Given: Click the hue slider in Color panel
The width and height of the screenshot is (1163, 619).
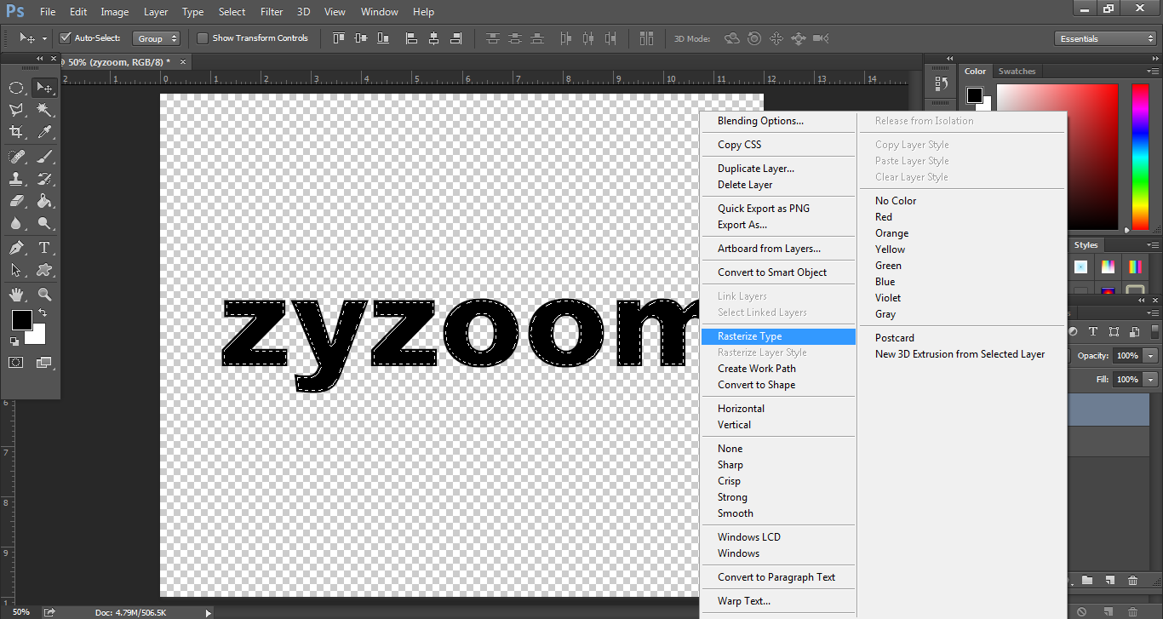Looking at the screenshot, I should point(1140,157).
